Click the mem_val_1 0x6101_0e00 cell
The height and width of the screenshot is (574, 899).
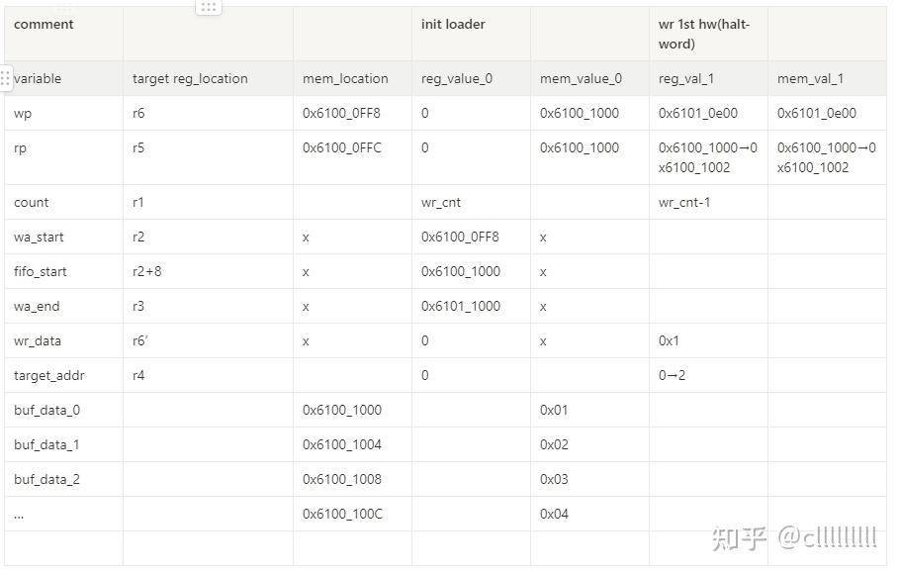[x=827, y=113]
